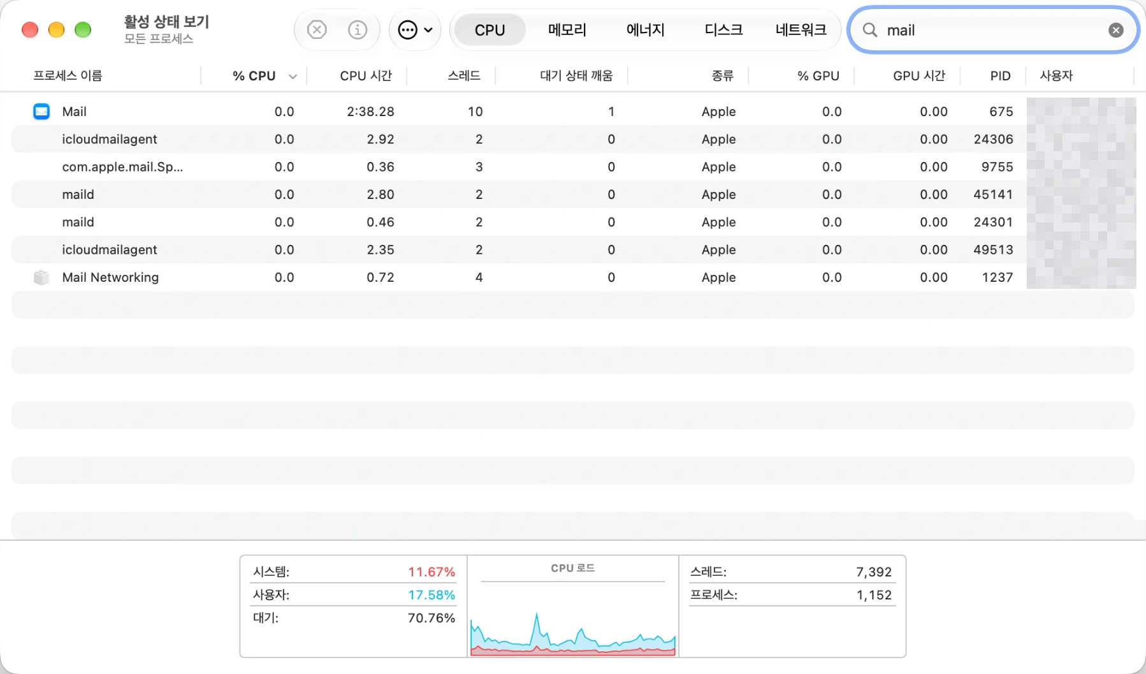Screen dimensions: 1146x674
Task: Click the CPU time value 0.72
Action: point(381,277)
